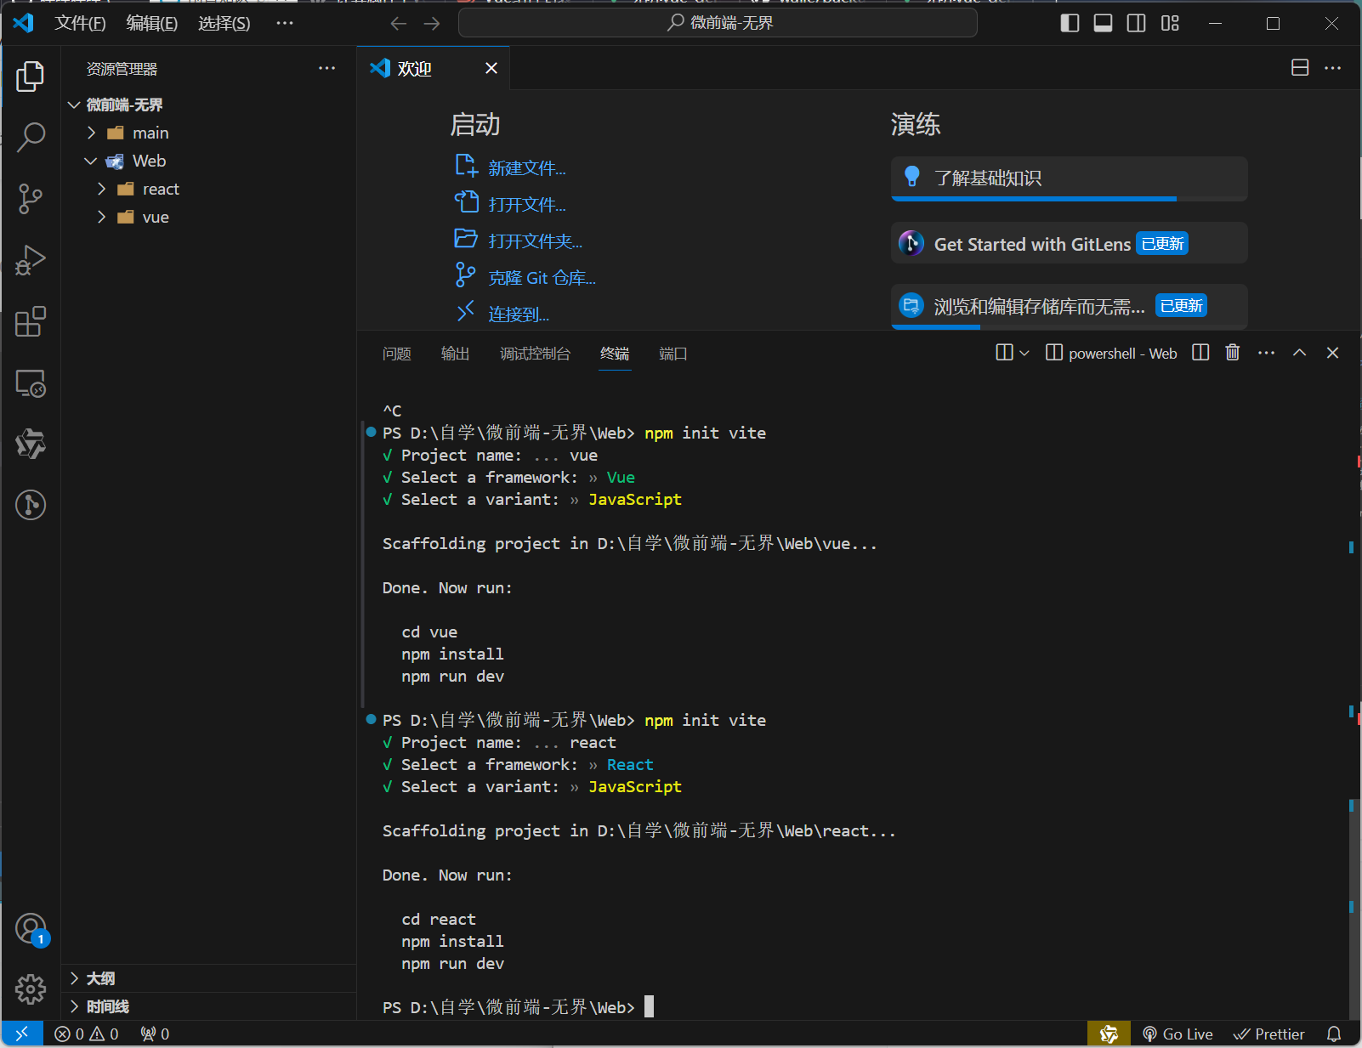Click the 新建文件... link
The height and width of the screenshot is (1048, 1362).
[527, 168]
